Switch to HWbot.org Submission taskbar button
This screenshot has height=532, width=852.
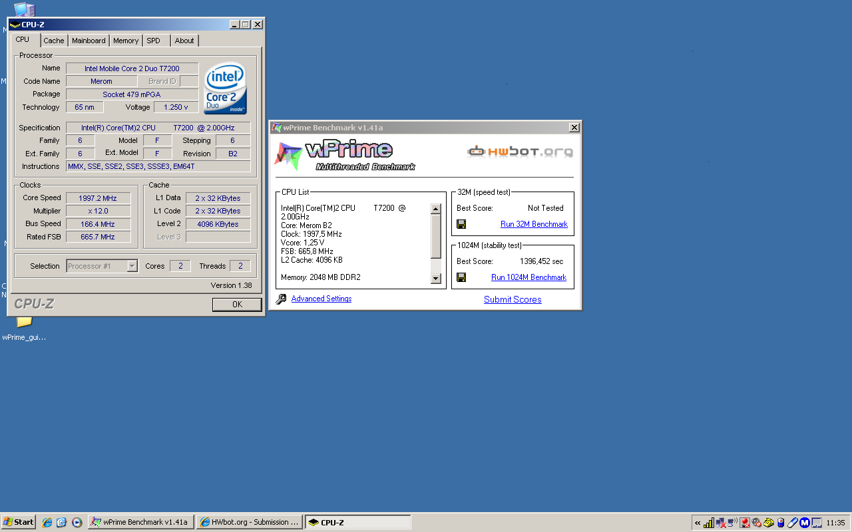[x=250, y=522]
